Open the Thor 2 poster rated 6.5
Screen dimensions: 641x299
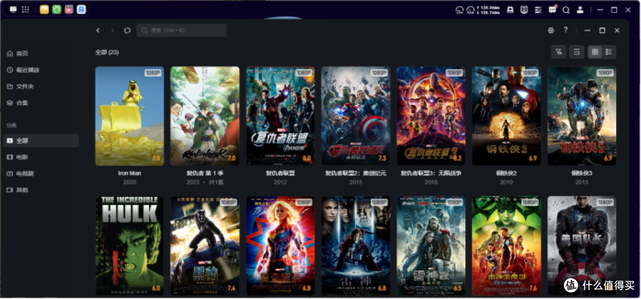(431, 246)
